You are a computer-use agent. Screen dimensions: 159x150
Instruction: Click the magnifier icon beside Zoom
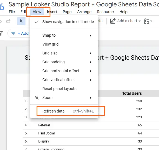[x=37, y=97]
